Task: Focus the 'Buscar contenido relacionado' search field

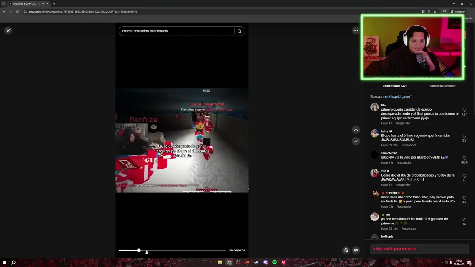Action: click(x=177, y=31)
